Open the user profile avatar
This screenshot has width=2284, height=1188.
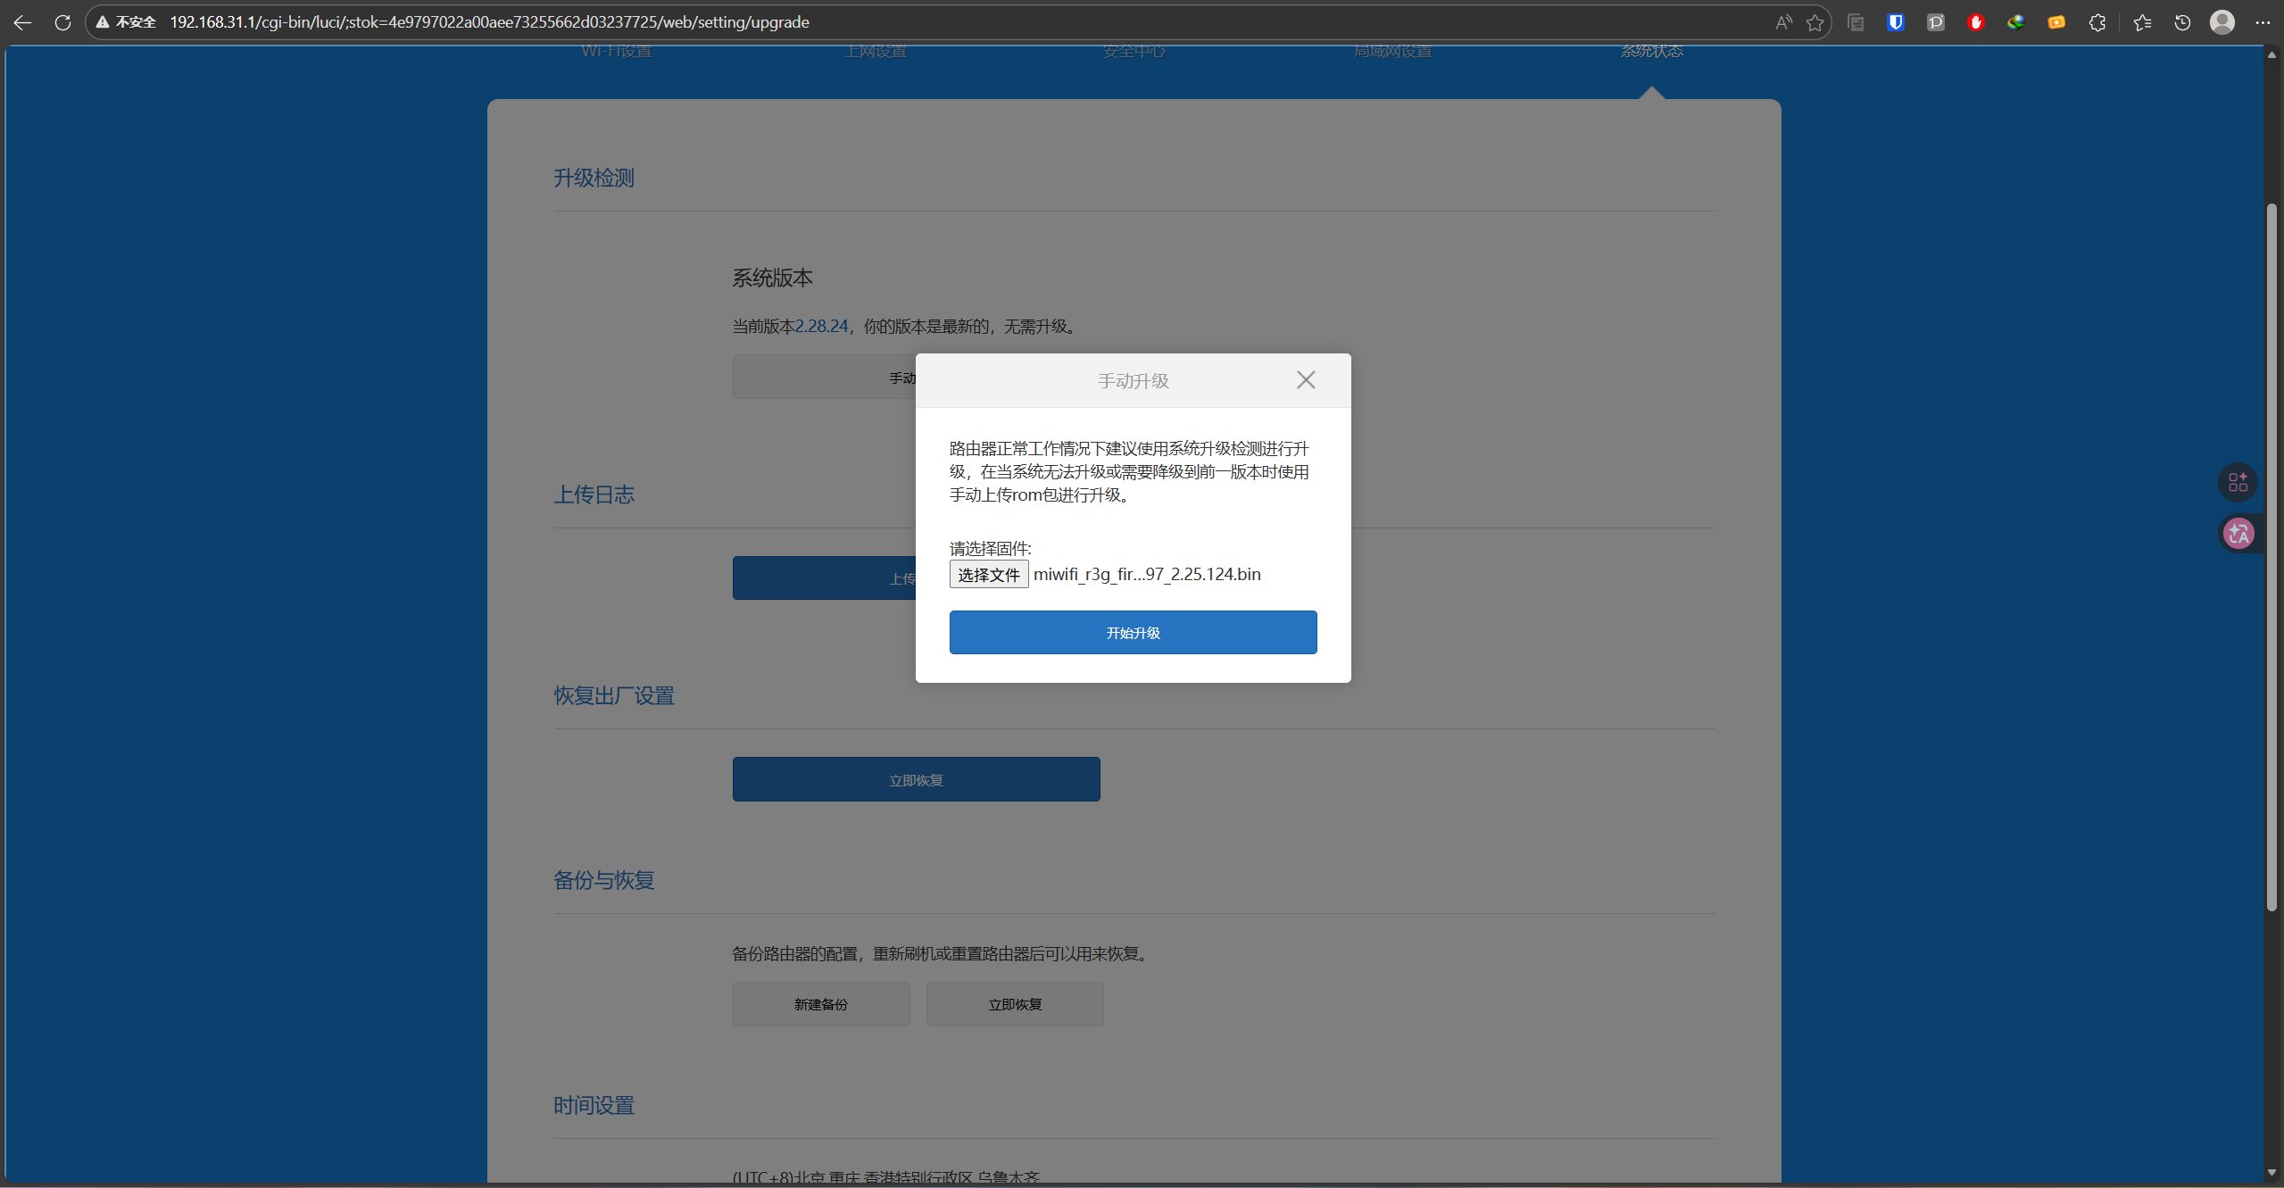pyautogui.click(x=2222, y=22)
